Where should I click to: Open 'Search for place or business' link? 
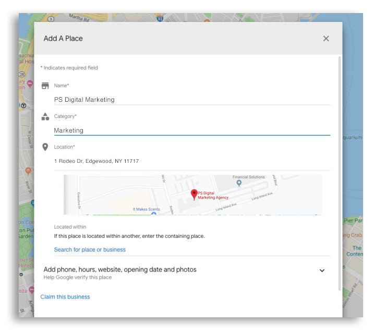pyautogui.click(x=90, y=249)
